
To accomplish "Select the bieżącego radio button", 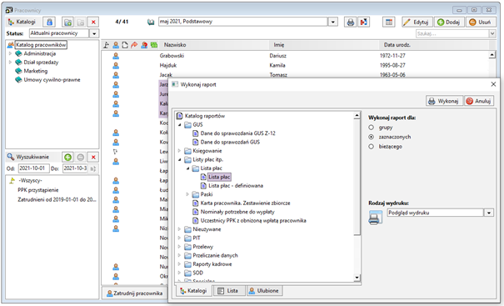I will click(x=372, y=147).
